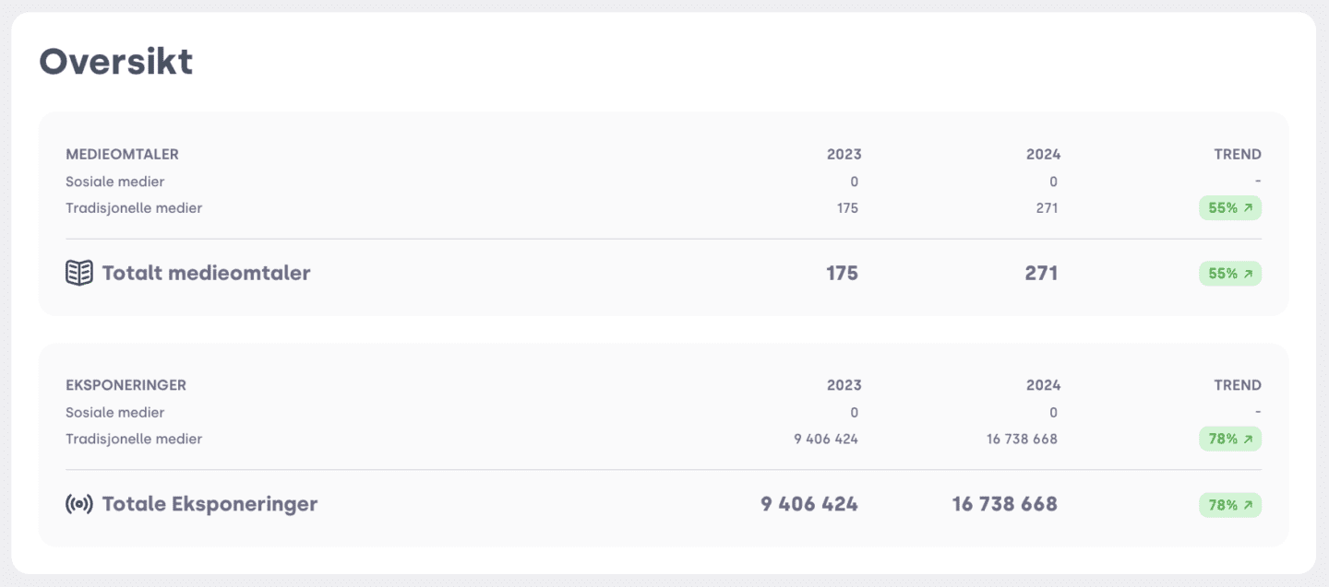Click the 55% trend badge for Totalt medieomtaler
This screenshot has height=587, width=1329.
(1230, 274)
